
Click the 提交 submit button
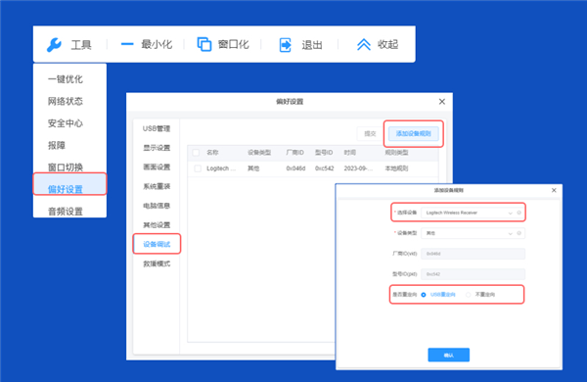(x=370, y=134)
